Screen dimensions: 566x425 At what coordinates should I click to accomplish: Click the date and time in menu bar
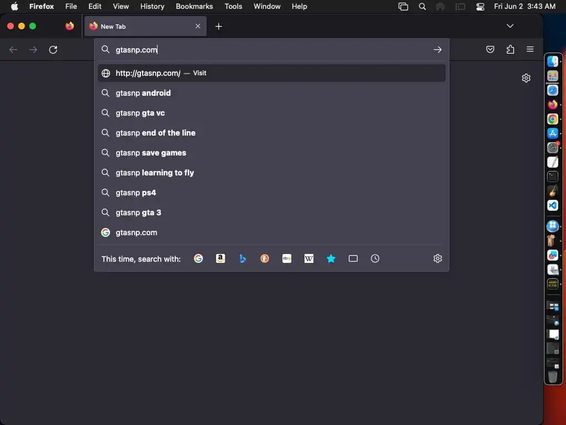(x=525, y=6)
